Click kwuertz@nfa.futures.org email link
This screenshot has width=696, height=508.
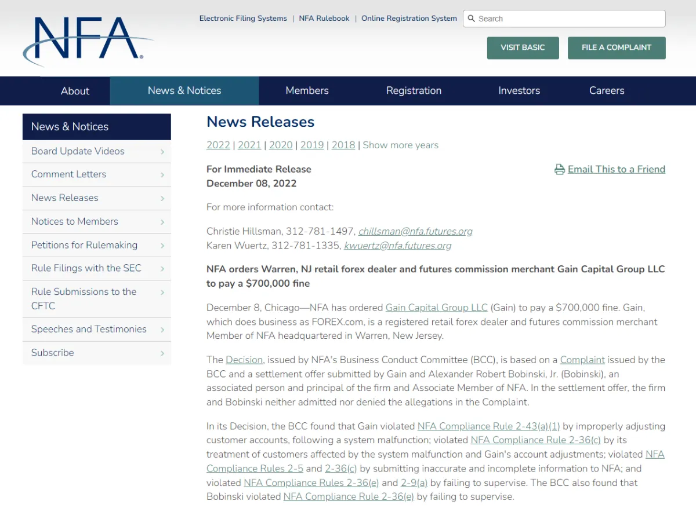(398, 246)
